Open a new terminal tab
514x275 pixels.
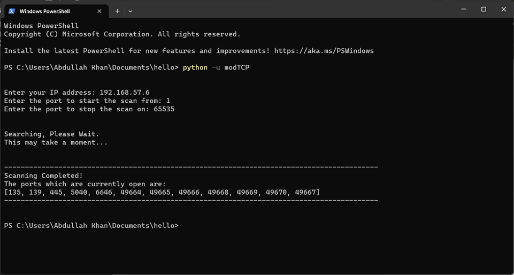pos(117,11)
